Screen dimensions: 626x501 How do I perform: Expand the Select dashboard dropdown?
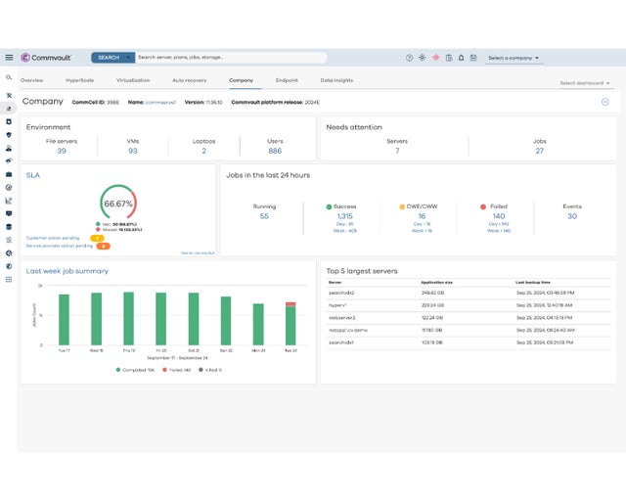(583, 83)
